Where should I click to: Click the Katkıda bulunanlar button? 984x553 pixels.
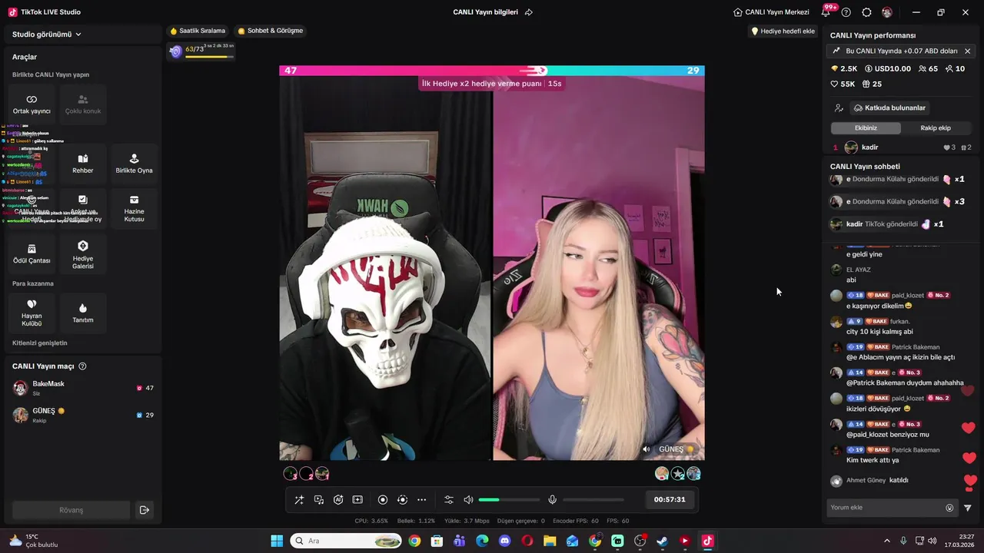pyautogui.click(x=889, y=108)
